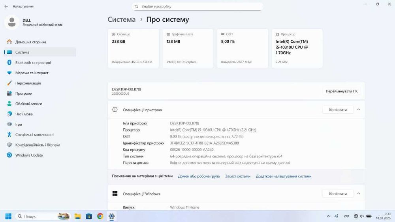Click the location arrow tray icon

336,216
